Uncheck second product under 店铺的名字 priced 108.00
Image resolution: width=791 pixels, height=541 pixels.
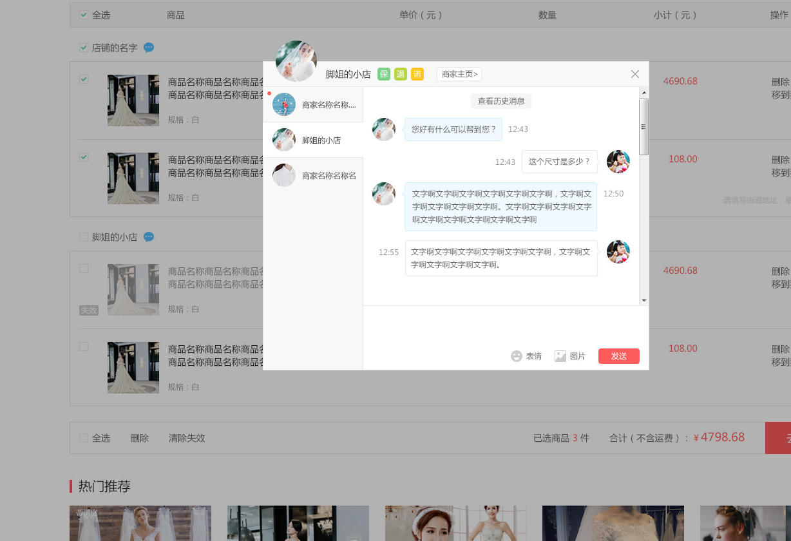[x=84, y=157]
